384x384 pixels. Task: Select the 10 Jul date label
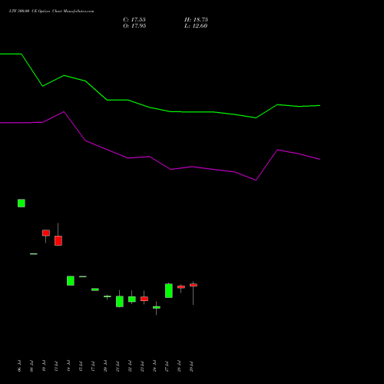(44, 366)
